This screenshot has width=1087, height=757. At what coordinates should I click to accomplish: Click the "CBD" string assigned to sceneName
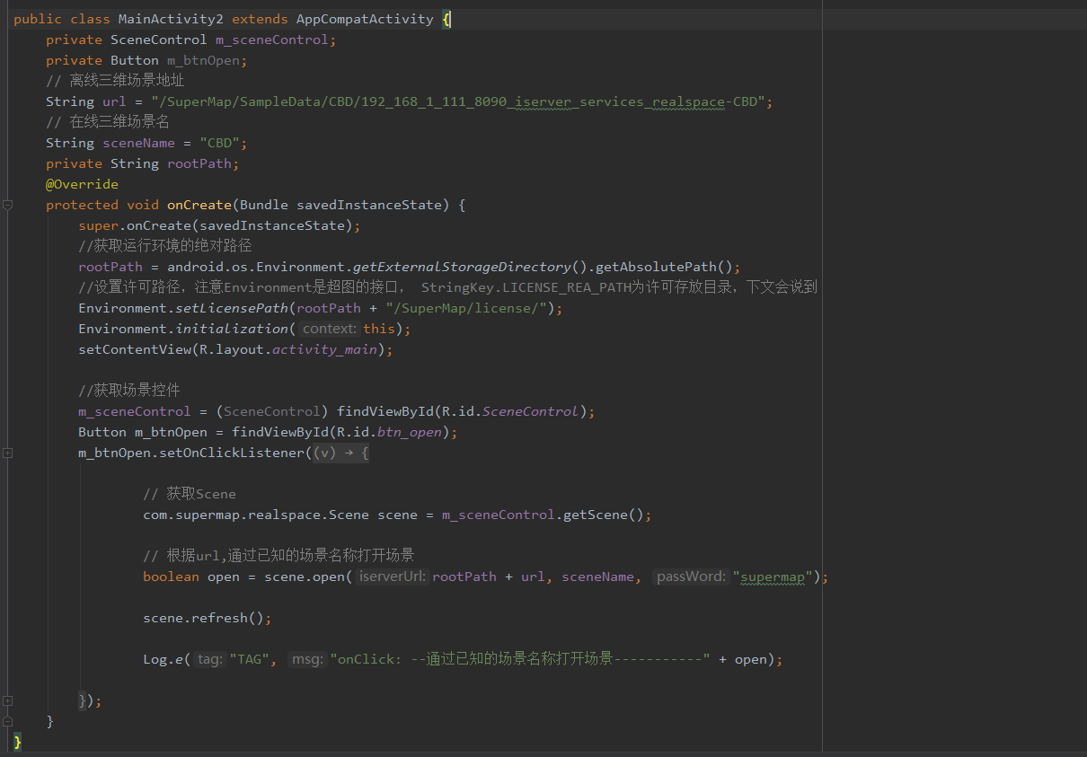click(219, 143)
